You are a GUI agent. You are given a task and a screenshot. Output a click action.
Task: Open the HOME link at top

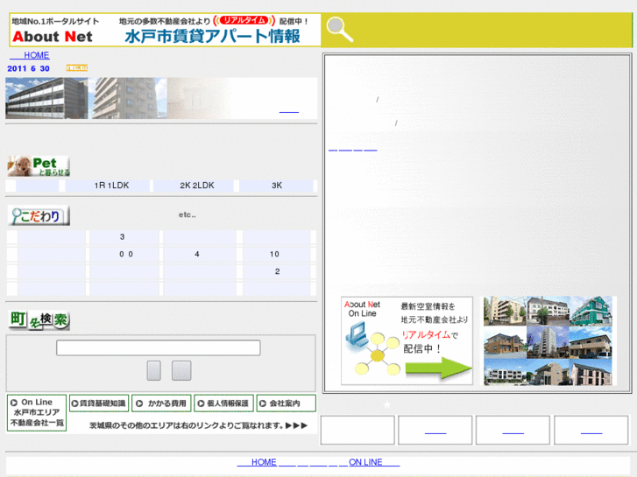click(36, 55)
